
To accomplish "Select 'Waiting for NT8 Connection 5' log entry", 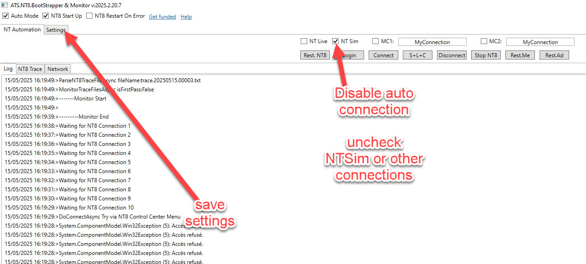I will pos(67,162).
